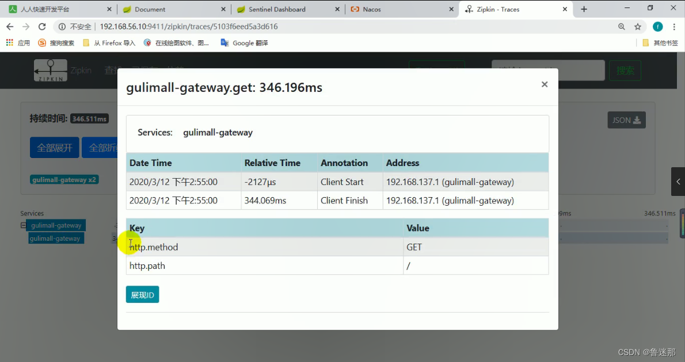Image resolution: width=685 pixels, height=362 pixels.
Task: Click the address bar URL
Action: (189, 26)
